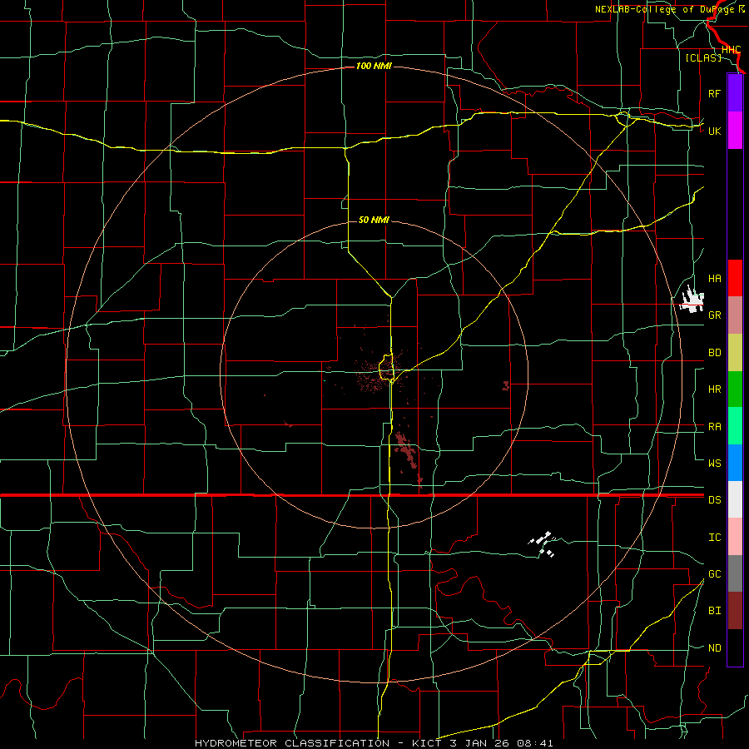Viewport: 749px width, 749px height.
Task: Click the IC legend label
Action: (x=714, y=538)
